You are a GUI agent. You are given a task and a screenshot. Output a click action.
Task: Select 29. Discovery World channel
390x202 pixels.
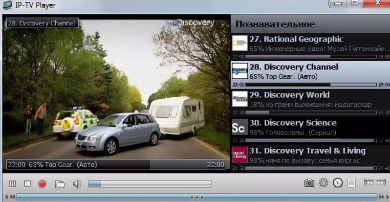pyautogui.click(x=310, y=103)
